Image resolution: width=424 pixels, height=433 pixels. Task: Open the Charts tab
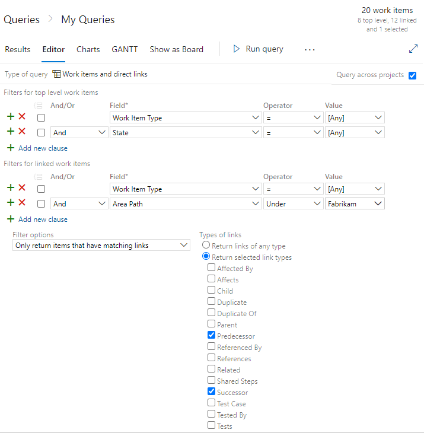click(88, 49)
